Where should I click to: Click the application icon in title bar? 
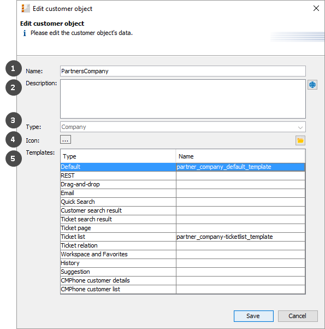pos(26,9)
